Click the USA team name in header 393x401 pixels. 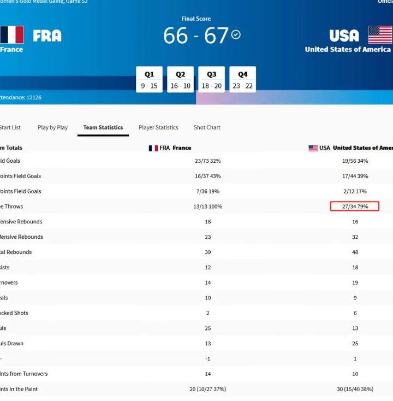pyautogui.click(x=344, y=36)
